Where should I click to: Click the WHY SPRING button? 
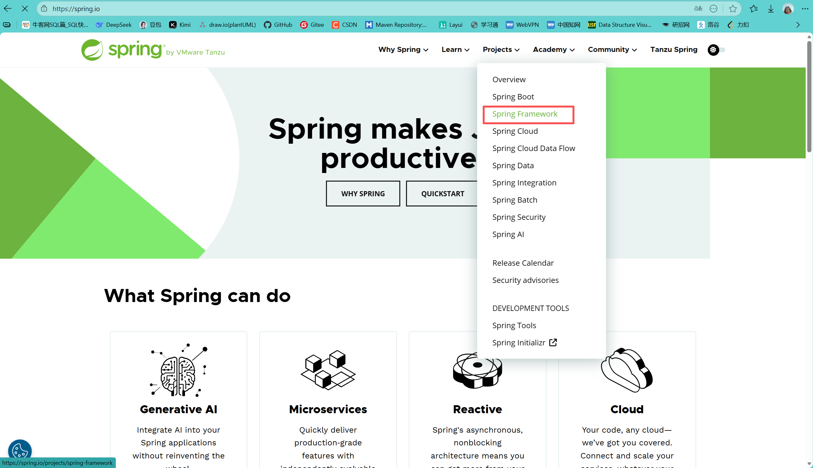coord(363,193)
